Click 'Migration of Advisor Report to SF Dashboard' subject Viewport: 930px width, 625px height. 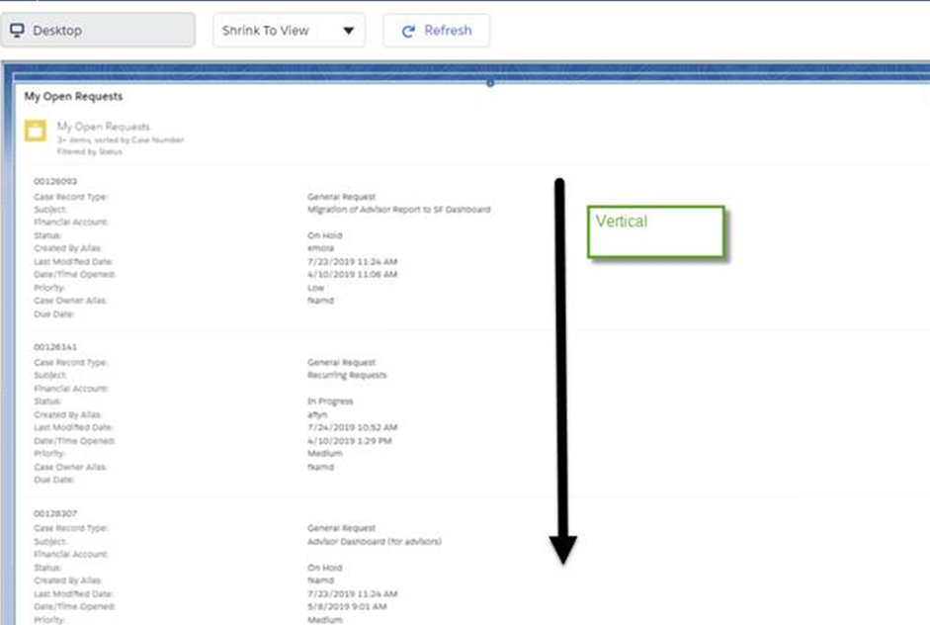pos(398,210)
